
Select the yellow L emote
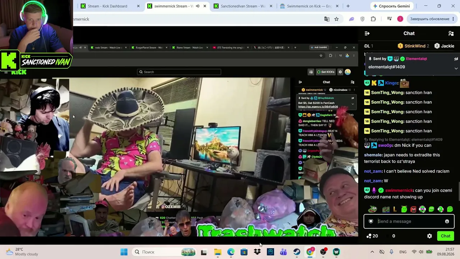[x=395, y=209]
